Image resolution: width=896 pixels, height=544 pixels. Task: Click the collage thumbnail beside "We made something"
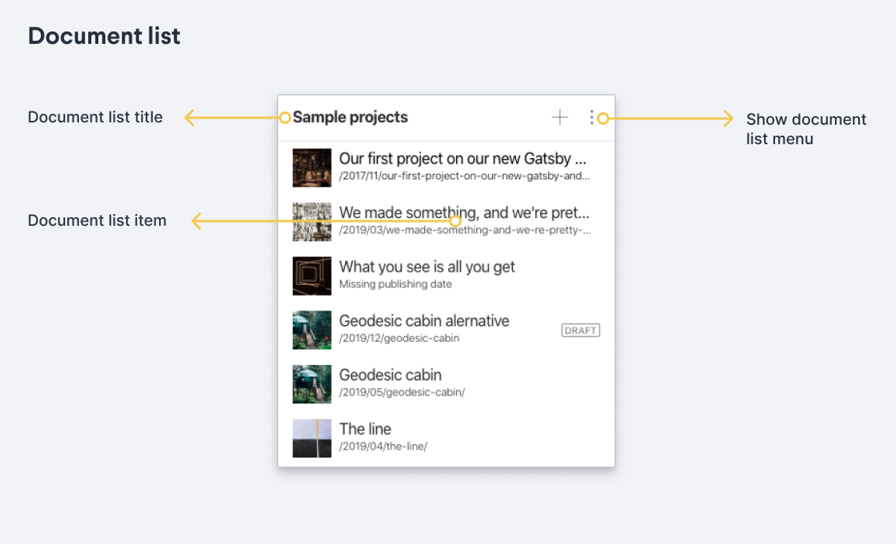click(311, 221)
